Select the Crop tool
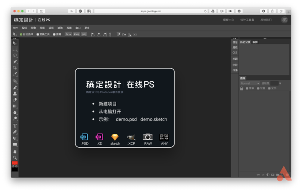Viewport: 302px width, 192px height. [15, 68]
